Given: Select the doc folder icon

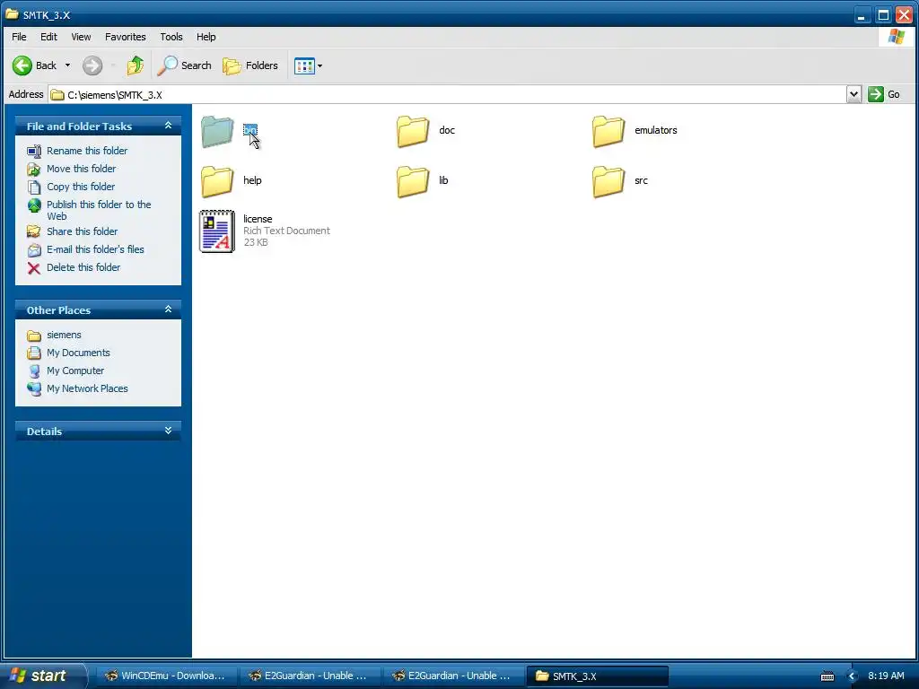Looking at the screenshot, I should pos(413,131).
